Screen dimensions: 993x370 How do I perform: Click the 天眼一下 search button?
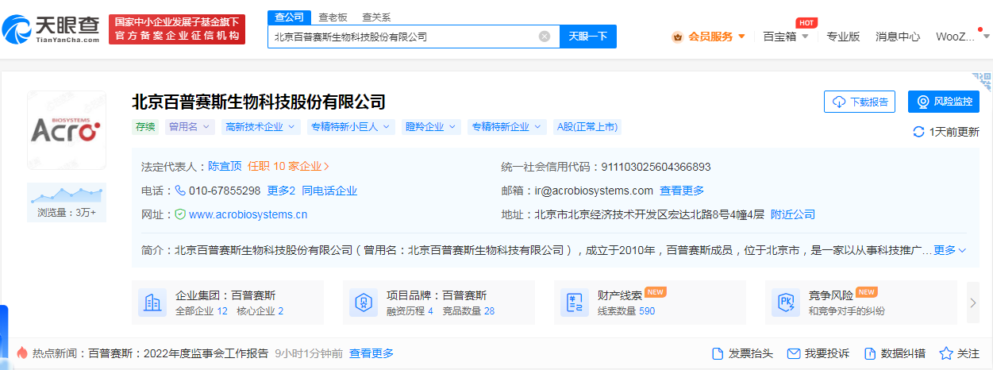[588, 37]
